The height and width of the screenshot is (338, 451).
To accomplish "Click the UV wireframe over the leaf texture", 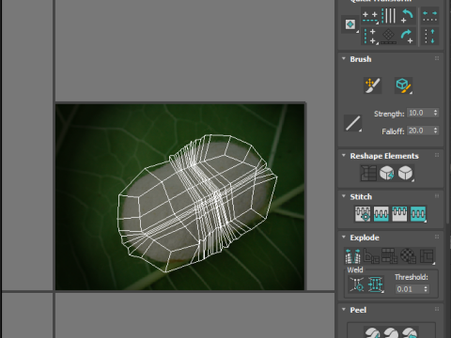I will tap(197, 204).
